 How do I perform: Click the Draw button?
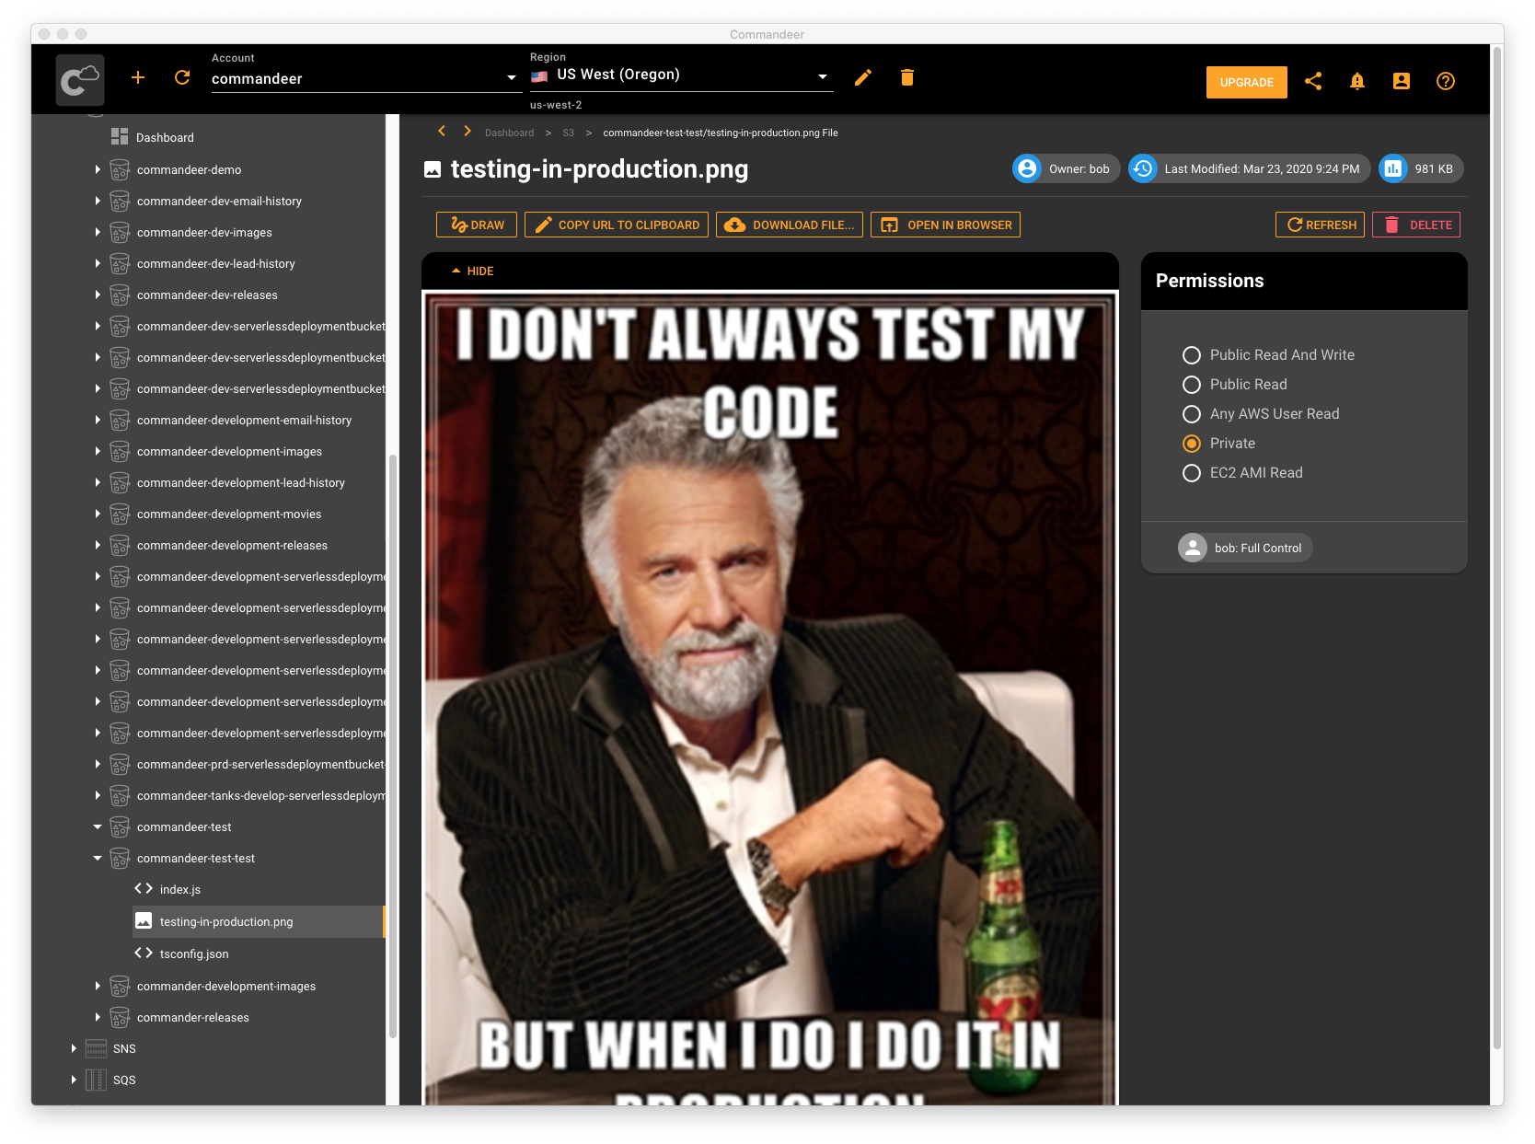(477, 225)
